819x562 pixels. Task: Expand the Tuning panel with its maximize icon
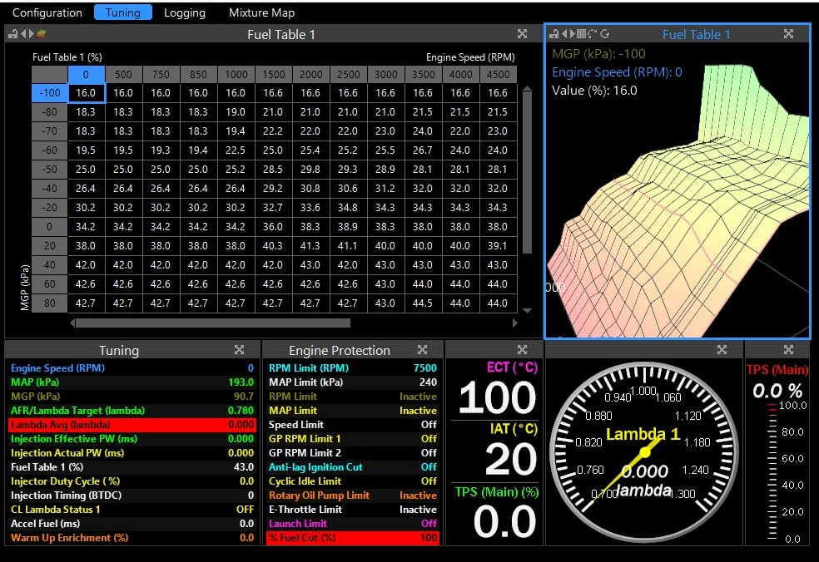[x=239, y=350]
